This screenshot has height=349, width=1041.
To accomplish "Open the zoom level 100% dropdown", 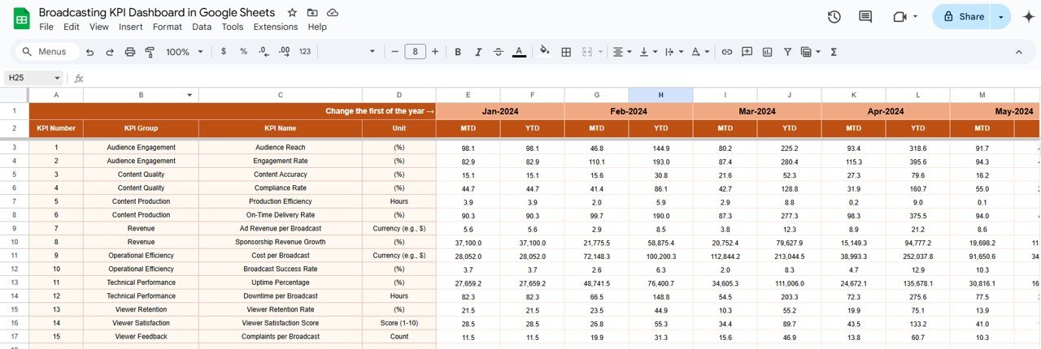I will coord(183,52).
